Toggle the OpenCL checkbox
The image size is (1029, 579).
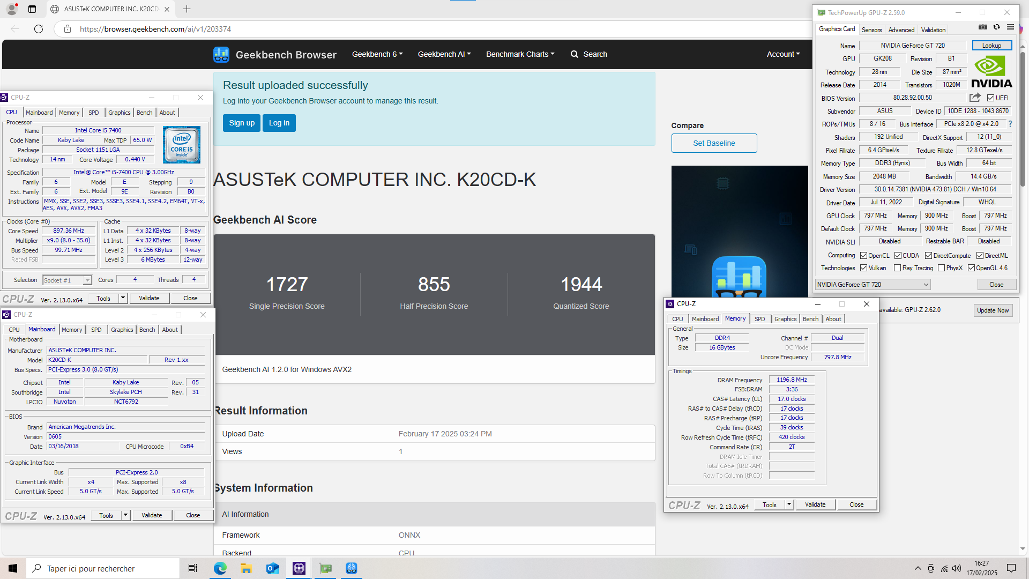click(x=863, y=256)
